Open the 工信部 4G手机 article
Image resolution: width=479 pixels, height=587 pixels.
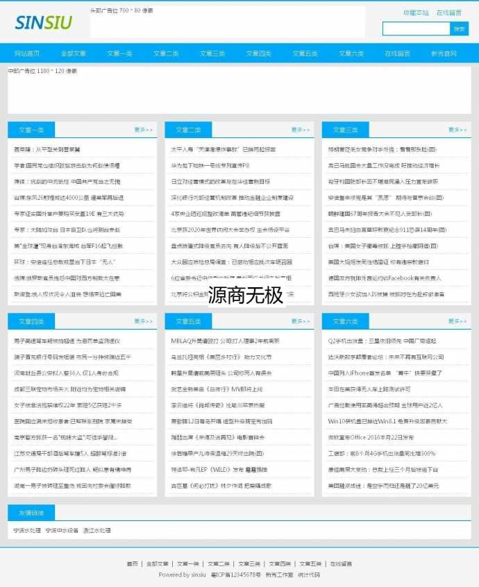click(x=382, y=453)
